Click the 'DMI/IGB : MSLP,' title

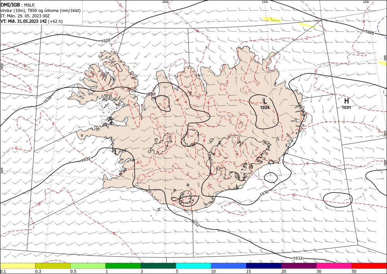tap(18, 5)
